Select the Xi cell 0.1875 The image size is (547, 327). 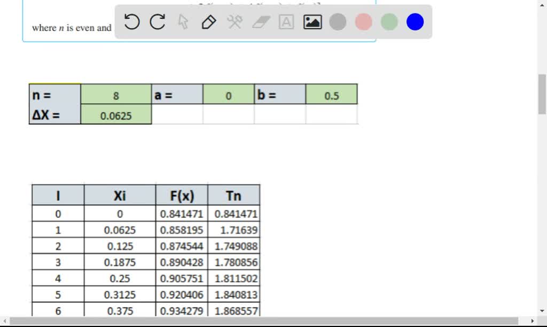pyautogui.click(x=120, y=262)
